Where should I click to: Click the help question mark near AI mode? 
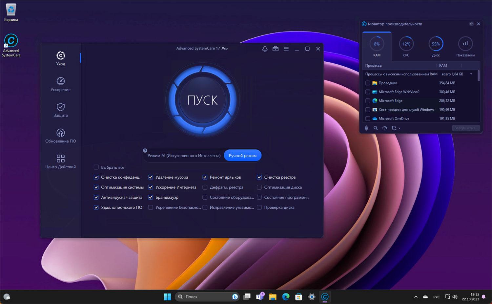click(x=145, y=151)
